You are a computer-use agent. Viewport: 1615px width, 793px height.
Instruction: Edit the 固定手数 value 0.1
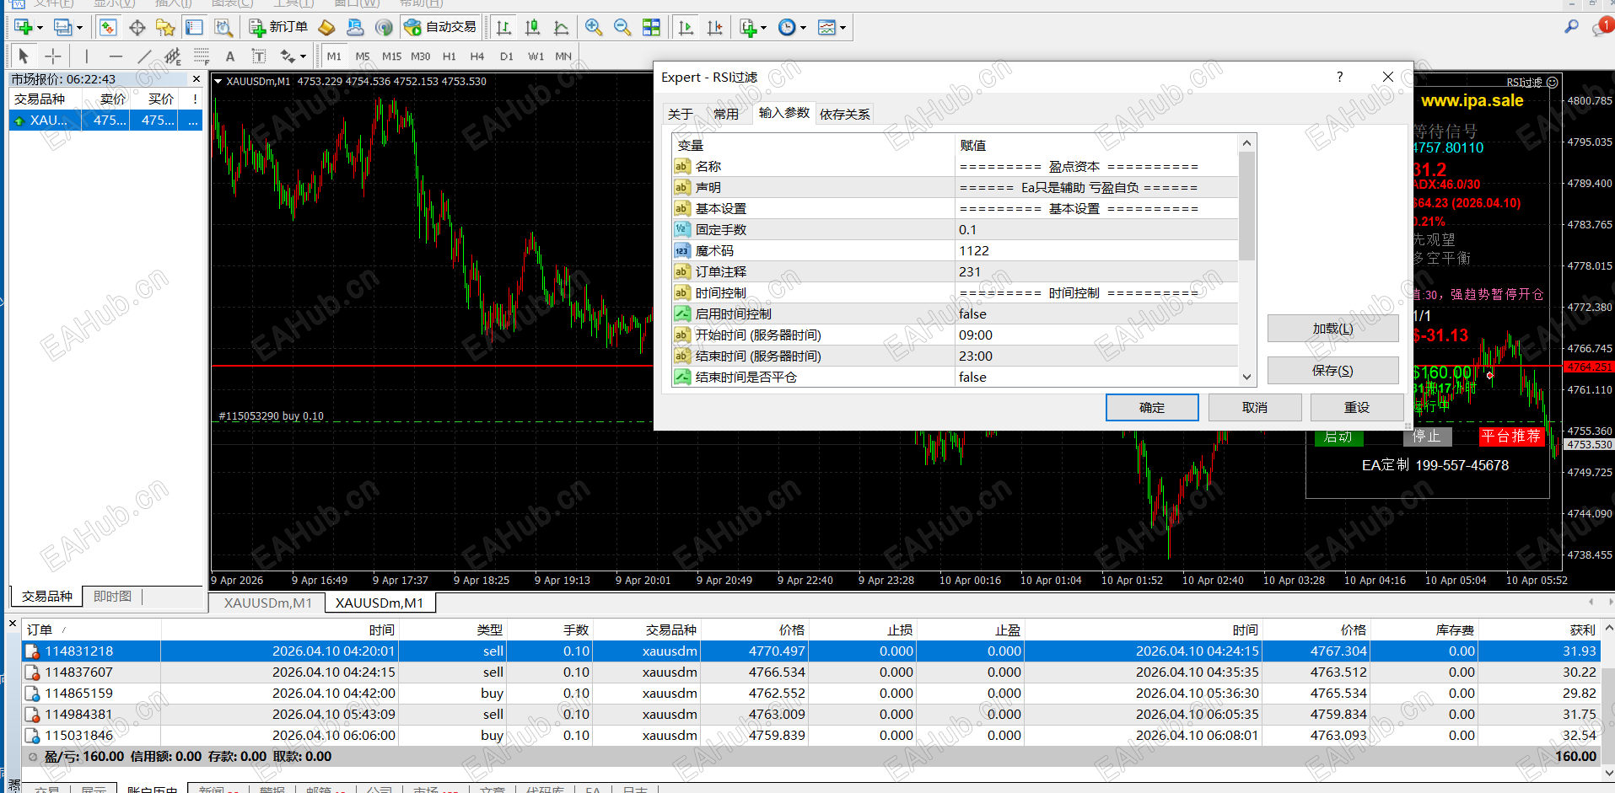coord(1096,229)
